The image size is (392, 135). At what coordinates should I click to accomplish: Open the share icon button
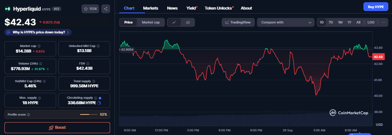click(105, 9)
